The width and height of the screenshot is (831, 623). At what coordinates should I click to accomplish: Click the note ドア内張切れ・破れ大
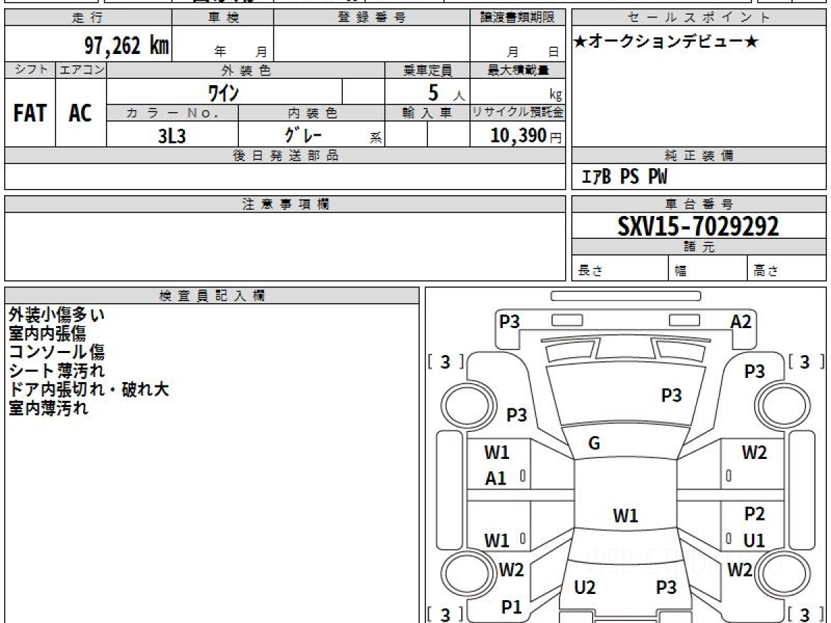click(x=89, y=390)
